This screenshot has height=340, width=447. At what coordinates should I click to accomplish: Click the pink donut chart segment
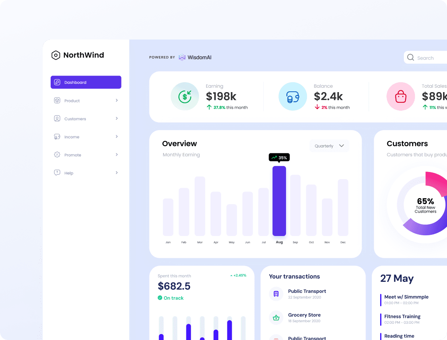436,182
